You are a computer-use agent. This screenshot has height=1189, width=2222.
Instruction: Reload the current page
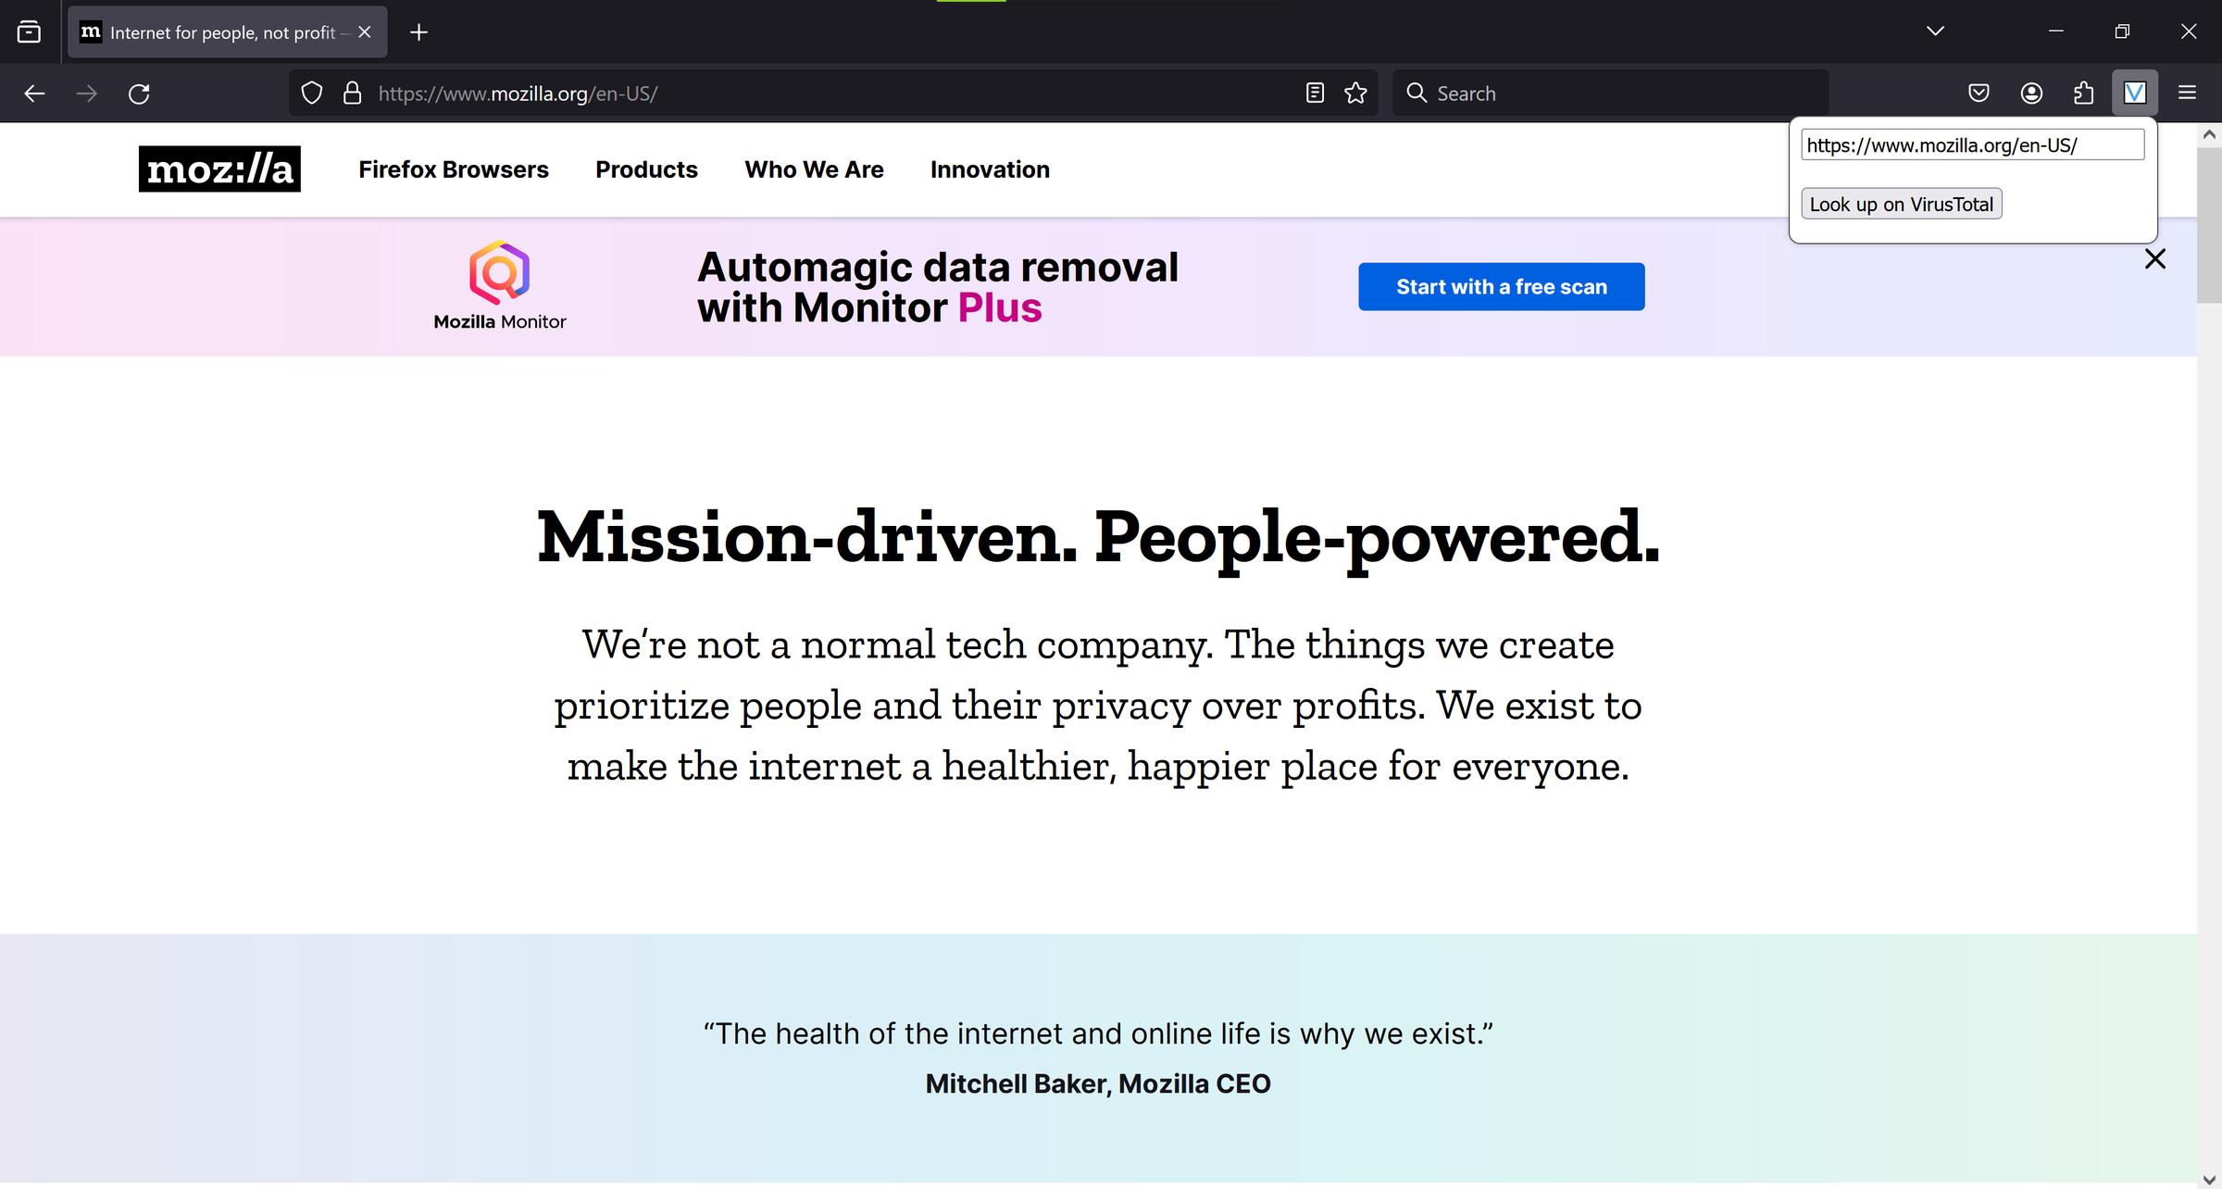(139, 94)
